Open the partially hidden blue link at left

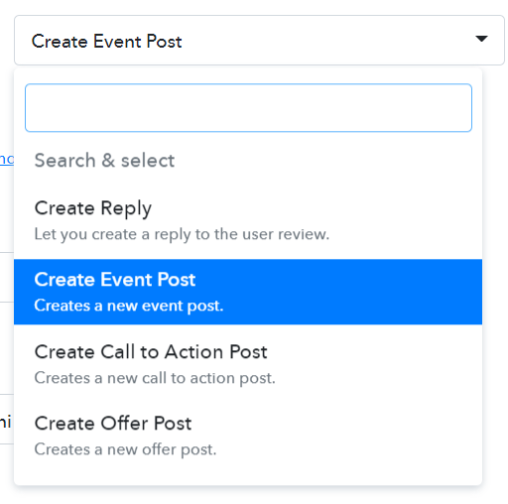pyautogui.click(x=7, y=160)
